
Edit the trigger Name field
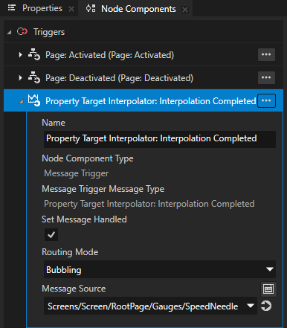pyautogui.click(x=160, y=139)
